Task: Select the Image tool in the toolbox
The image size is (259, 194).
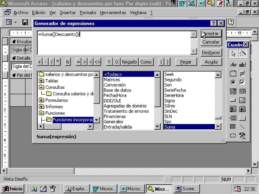Action: point(242,100)
